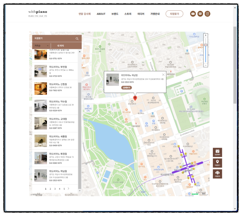Image resolution: width=242 pixels, height=216 pixels.
Task: Open the 브랜드 menu
Action: [115, 14]
